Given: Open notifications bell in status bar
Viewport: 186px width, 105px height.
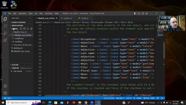Looking at the screenshot, I should click(162, 98).
